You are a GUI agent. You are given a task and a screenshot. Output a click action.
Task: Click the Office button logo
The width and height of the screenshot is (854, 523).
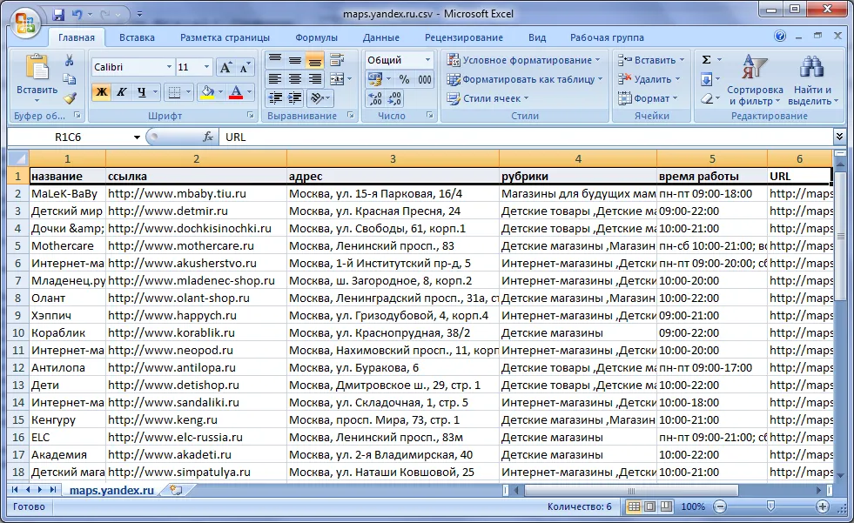pos(25,24)
